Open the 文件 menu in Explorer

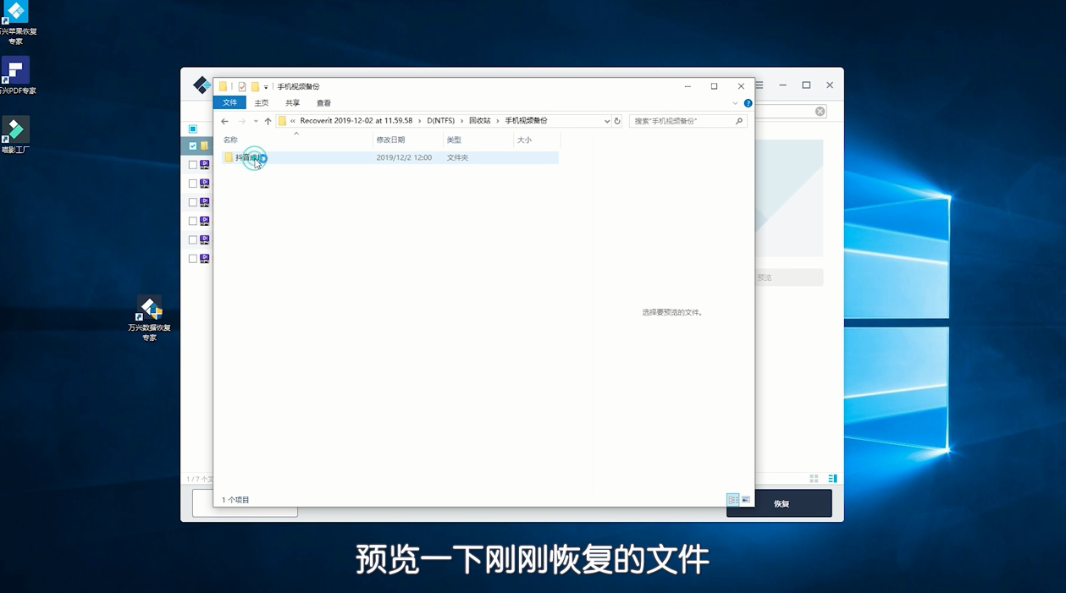229,102
